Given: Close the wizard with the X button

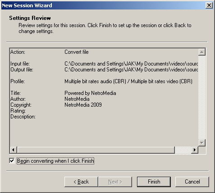Looking at the screenshot, I should click(x=209, y=5).
